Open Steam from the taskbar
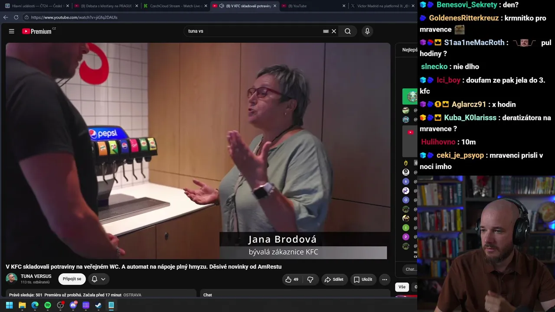 pyautogui.click(x=98, y=305)
